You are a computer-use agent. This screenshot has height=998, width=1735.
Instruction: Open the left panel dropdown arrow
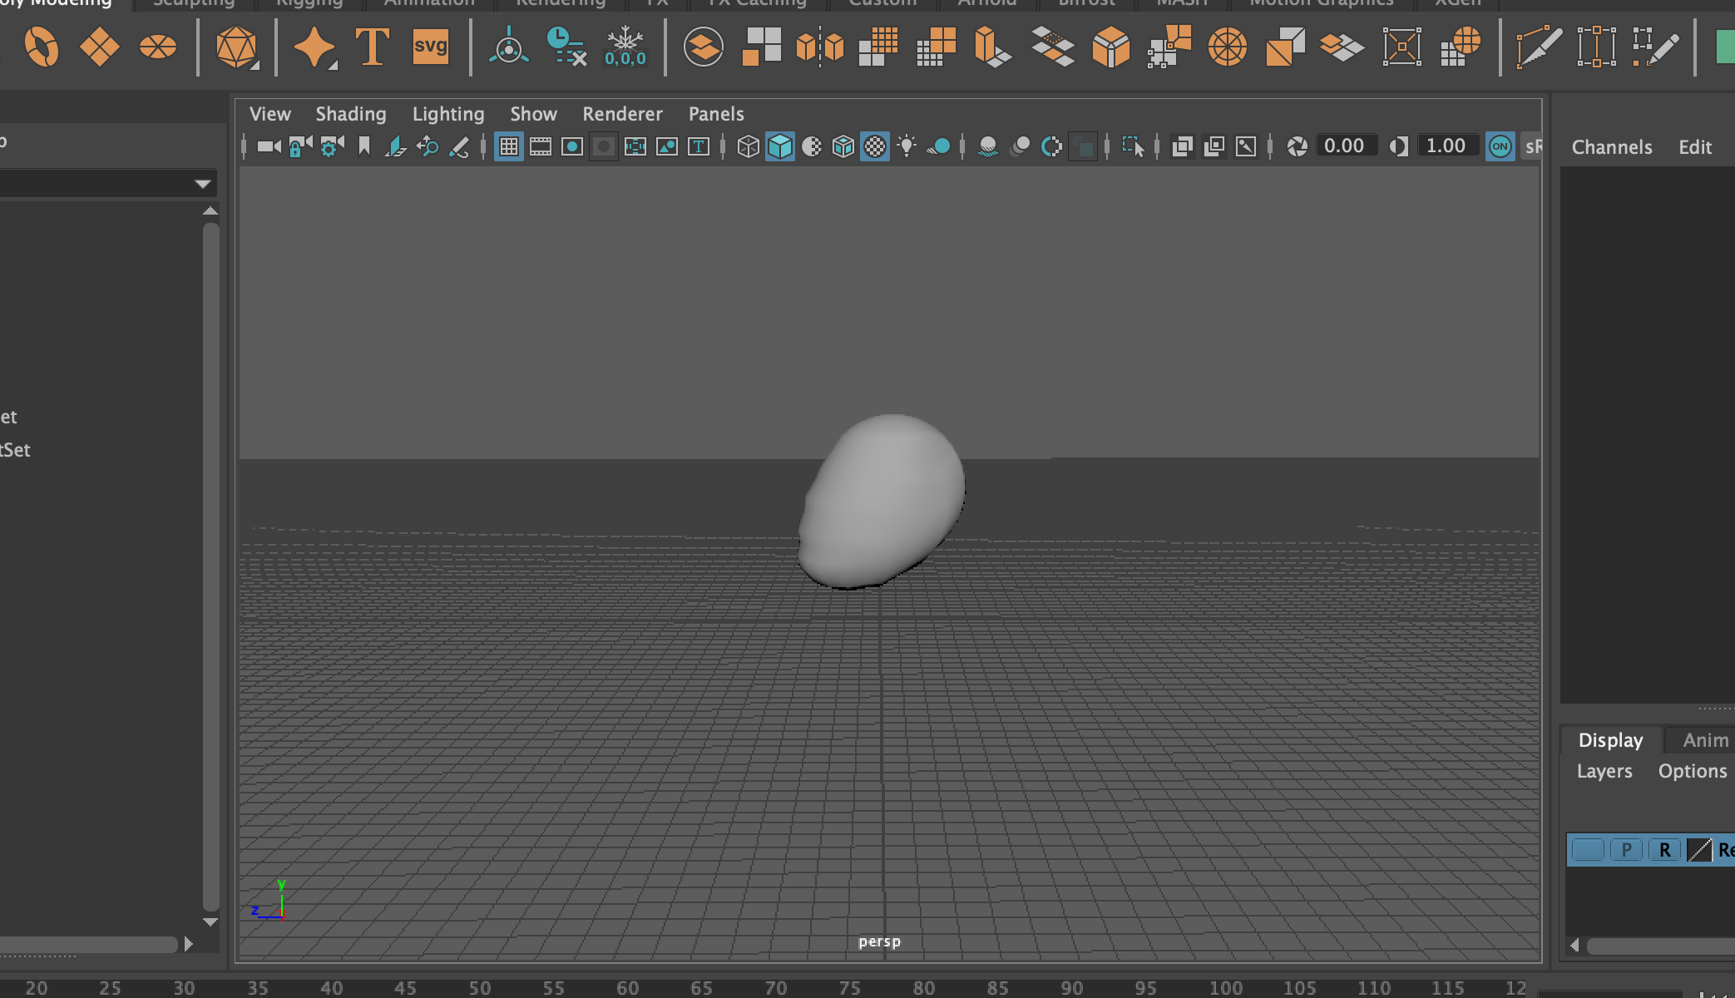(x=202, y=184)
